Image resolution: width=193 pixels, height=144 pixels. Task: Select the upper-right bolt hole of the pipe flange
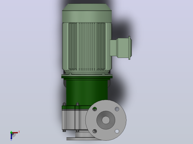[117, 109]
